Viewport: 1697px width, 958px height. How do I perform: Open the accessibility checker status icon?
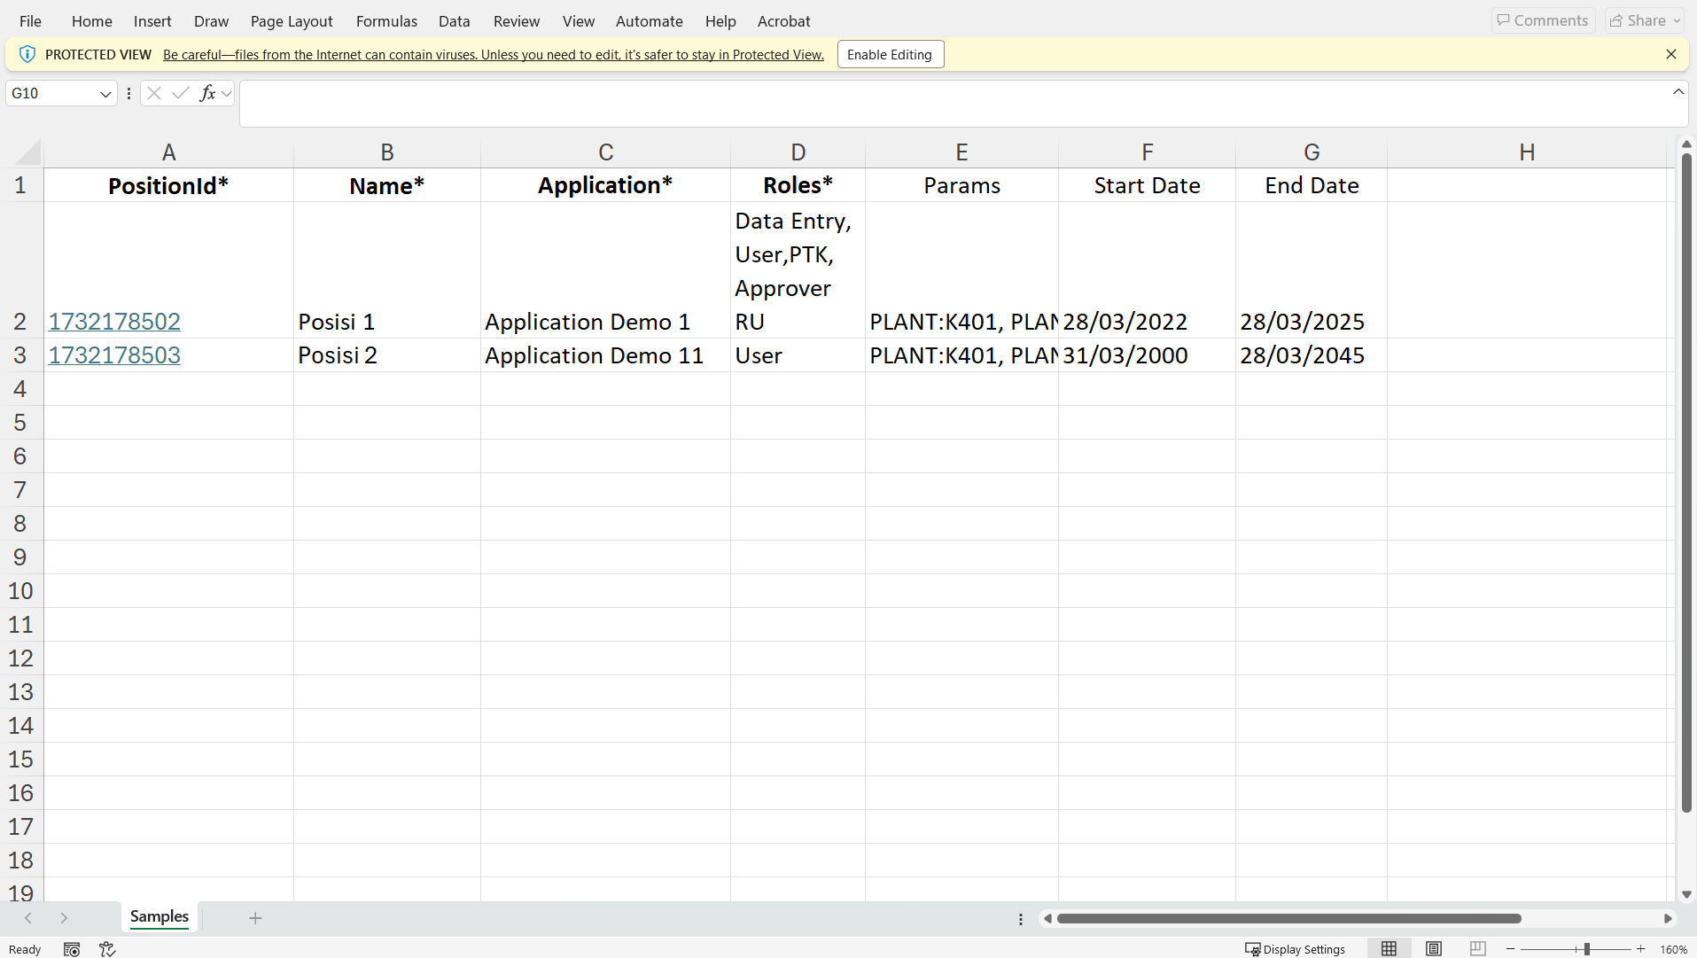pyautogui.click(x=107, y=949)
